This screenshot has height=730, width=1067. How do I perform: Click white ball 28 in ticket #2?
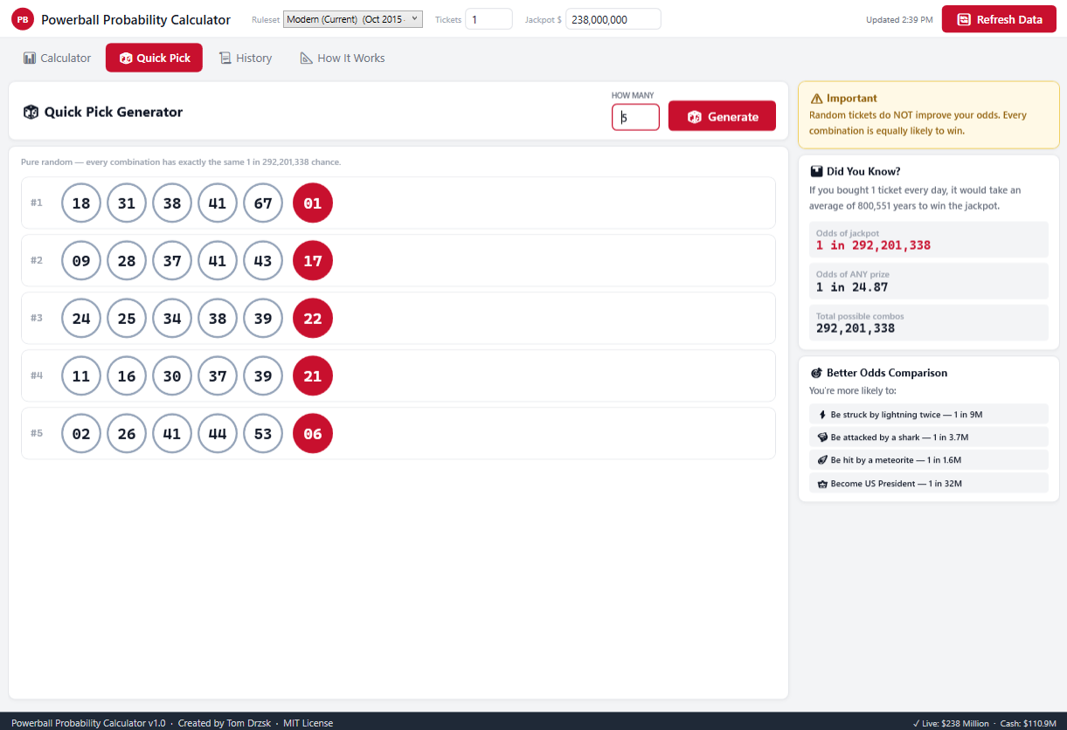(127, 261)
